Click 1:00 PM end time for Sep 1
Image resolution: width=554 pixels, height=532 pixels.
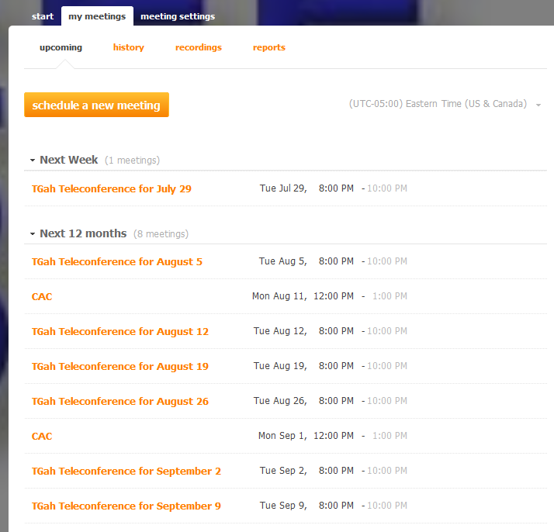(390, 436)
